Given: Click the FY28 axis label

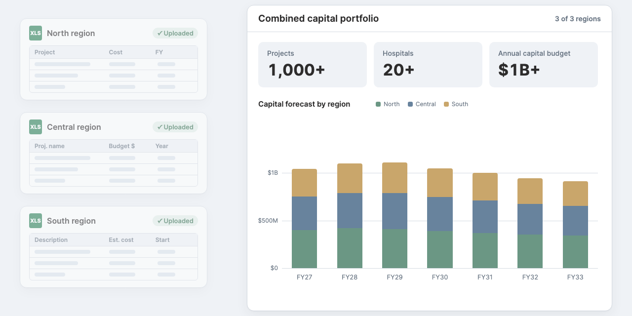Looking at the screenshot, I should (x=350, y=277).
